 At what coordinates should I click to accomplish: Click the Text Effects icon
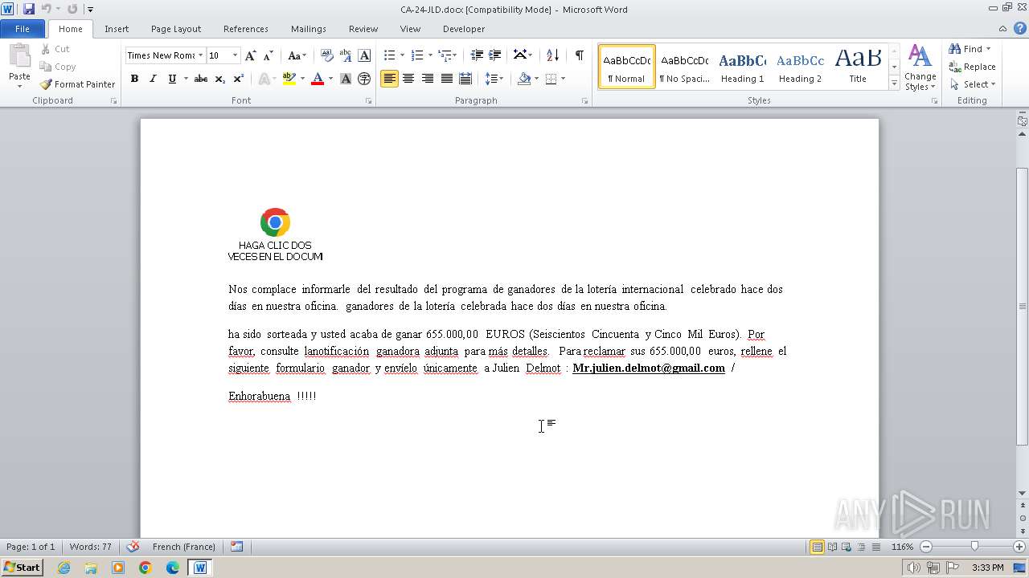point(263,79)
